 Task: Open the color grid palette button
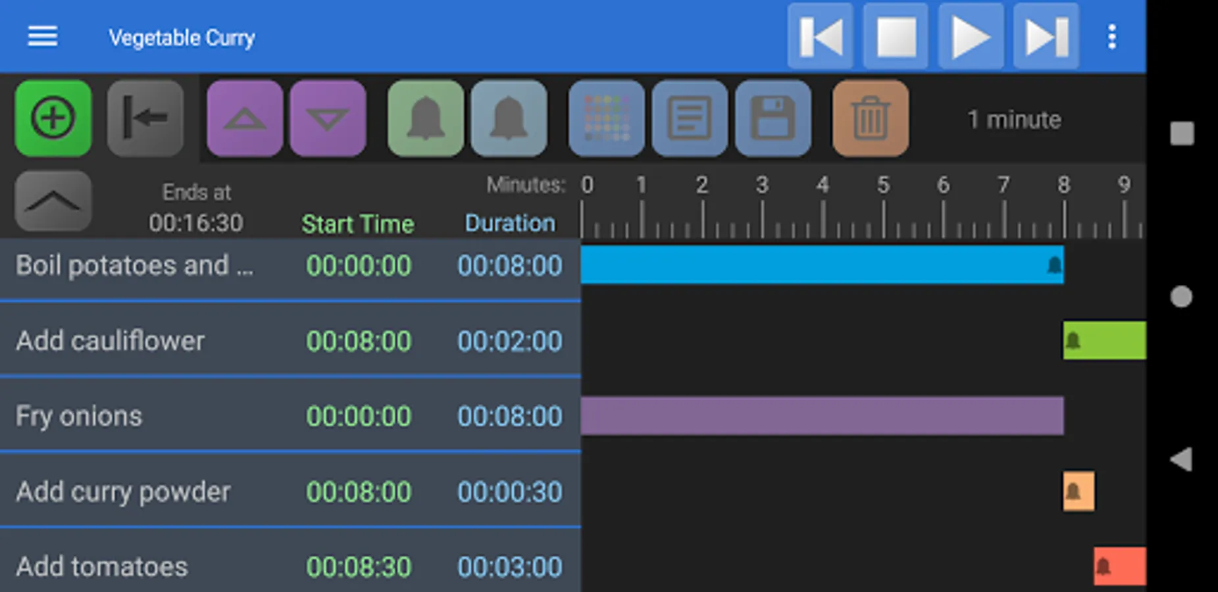606,118
